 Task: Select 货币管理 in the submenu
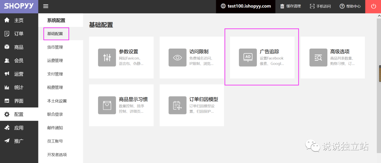(55, 47)
